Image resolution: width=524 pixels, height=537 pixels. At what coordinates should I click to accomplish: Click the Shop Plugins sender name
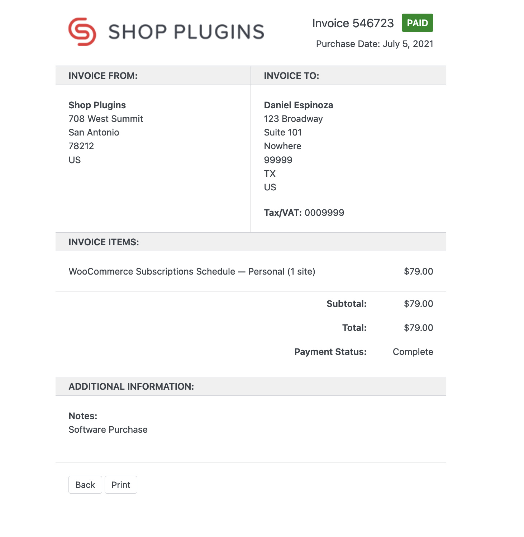point(97,105)
